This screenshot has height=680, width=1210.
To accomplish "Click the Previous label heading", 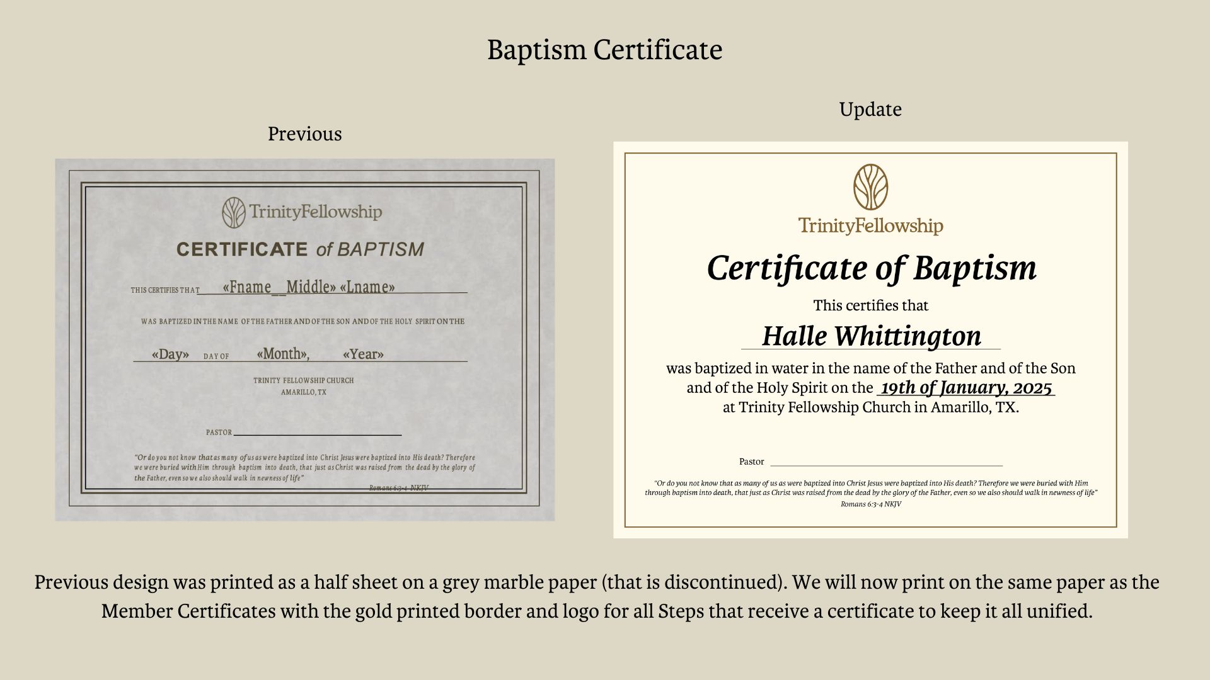I will (304, 133).
